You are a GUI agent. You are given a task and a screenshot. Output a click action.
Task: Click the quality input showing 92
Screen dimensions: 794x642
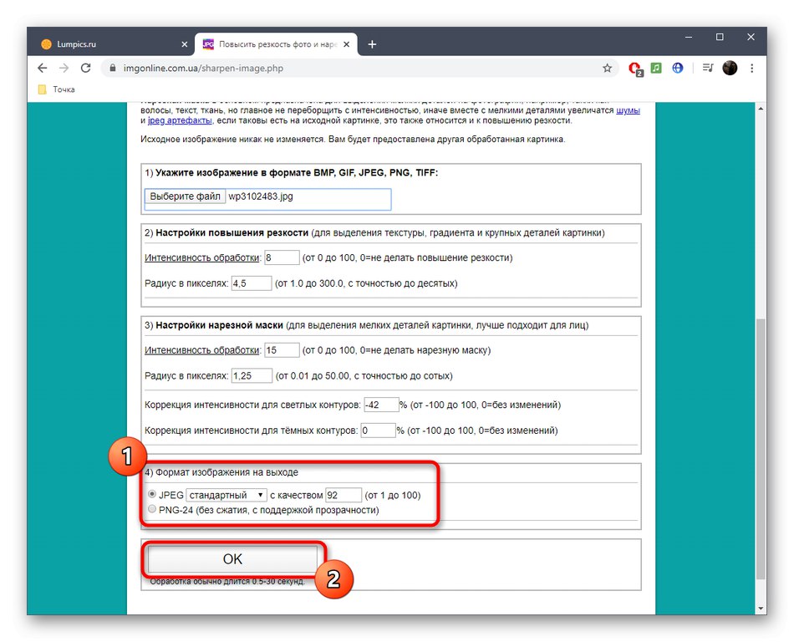pos(345,495)
